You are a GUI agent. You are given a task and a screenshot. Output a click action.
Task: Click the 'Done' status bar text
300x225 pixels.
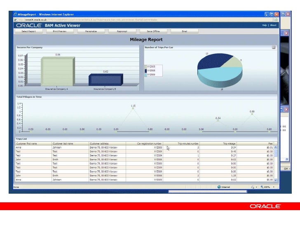point(16,187)
